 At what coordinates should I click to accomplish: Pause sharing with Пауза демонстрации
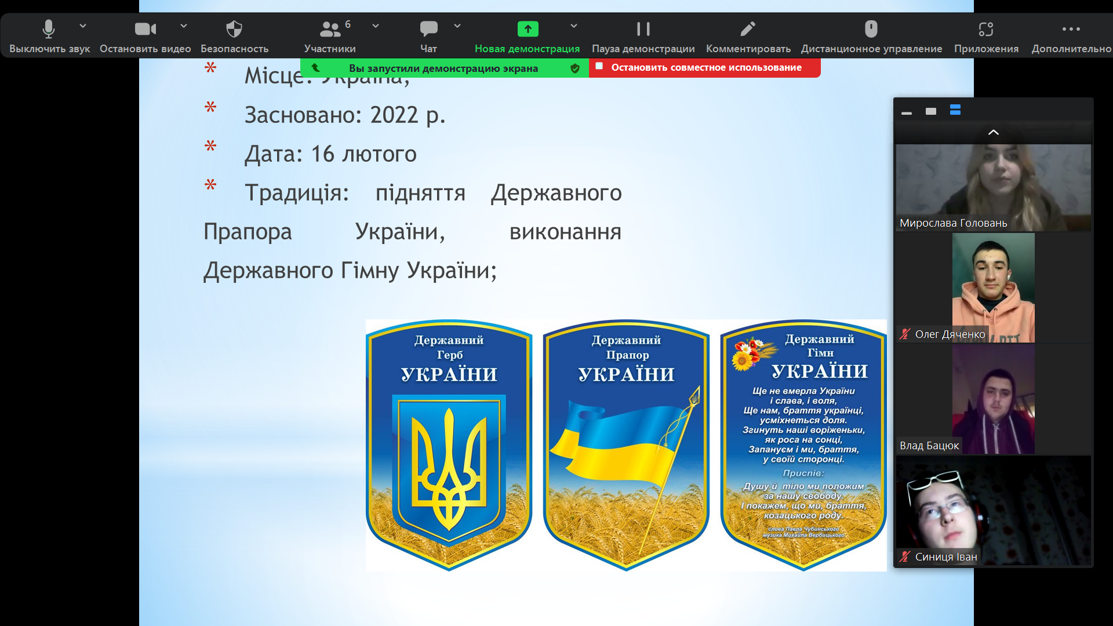(x=643, y=29)
